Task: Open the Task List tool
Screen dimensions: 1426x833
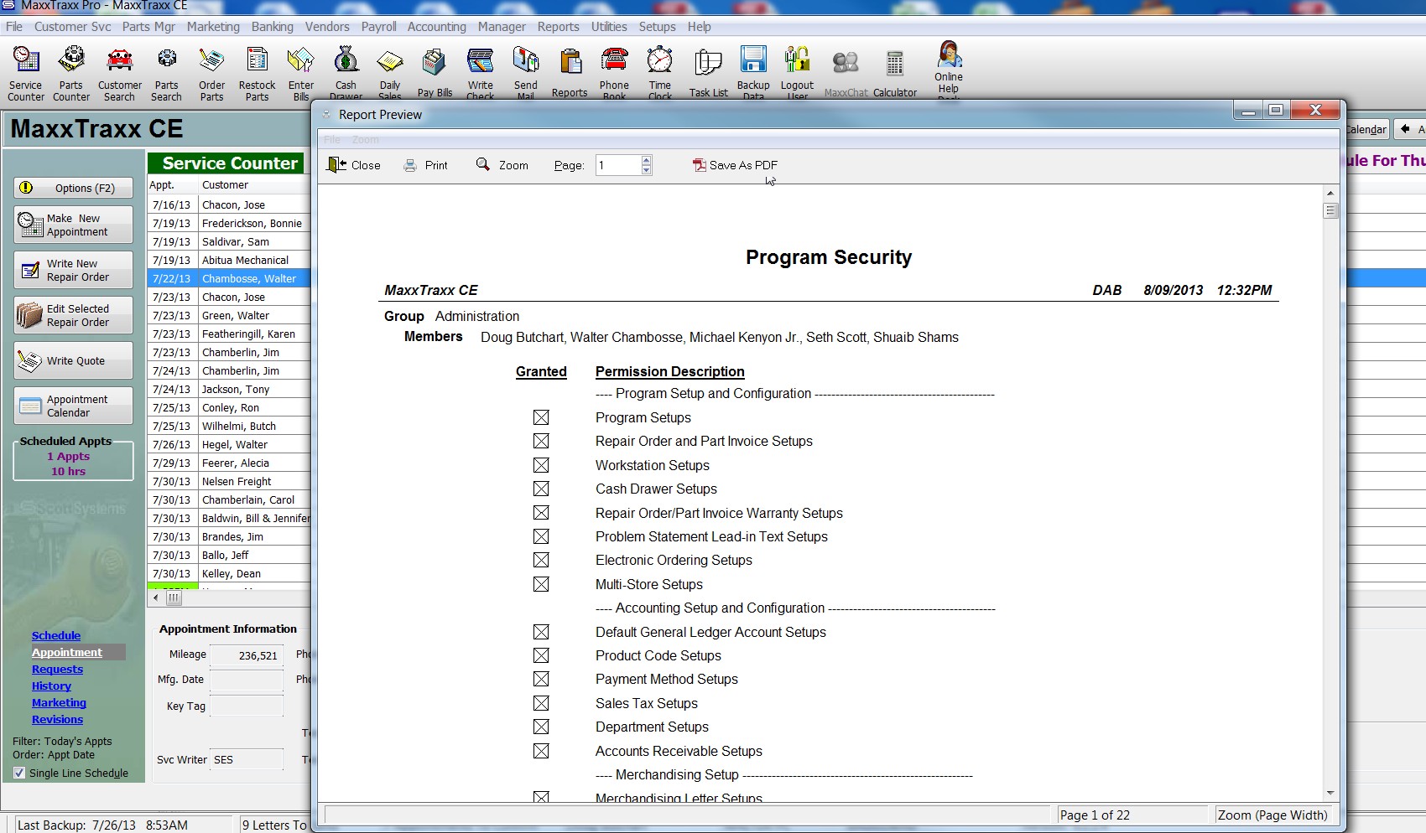Action: (709, 73)
